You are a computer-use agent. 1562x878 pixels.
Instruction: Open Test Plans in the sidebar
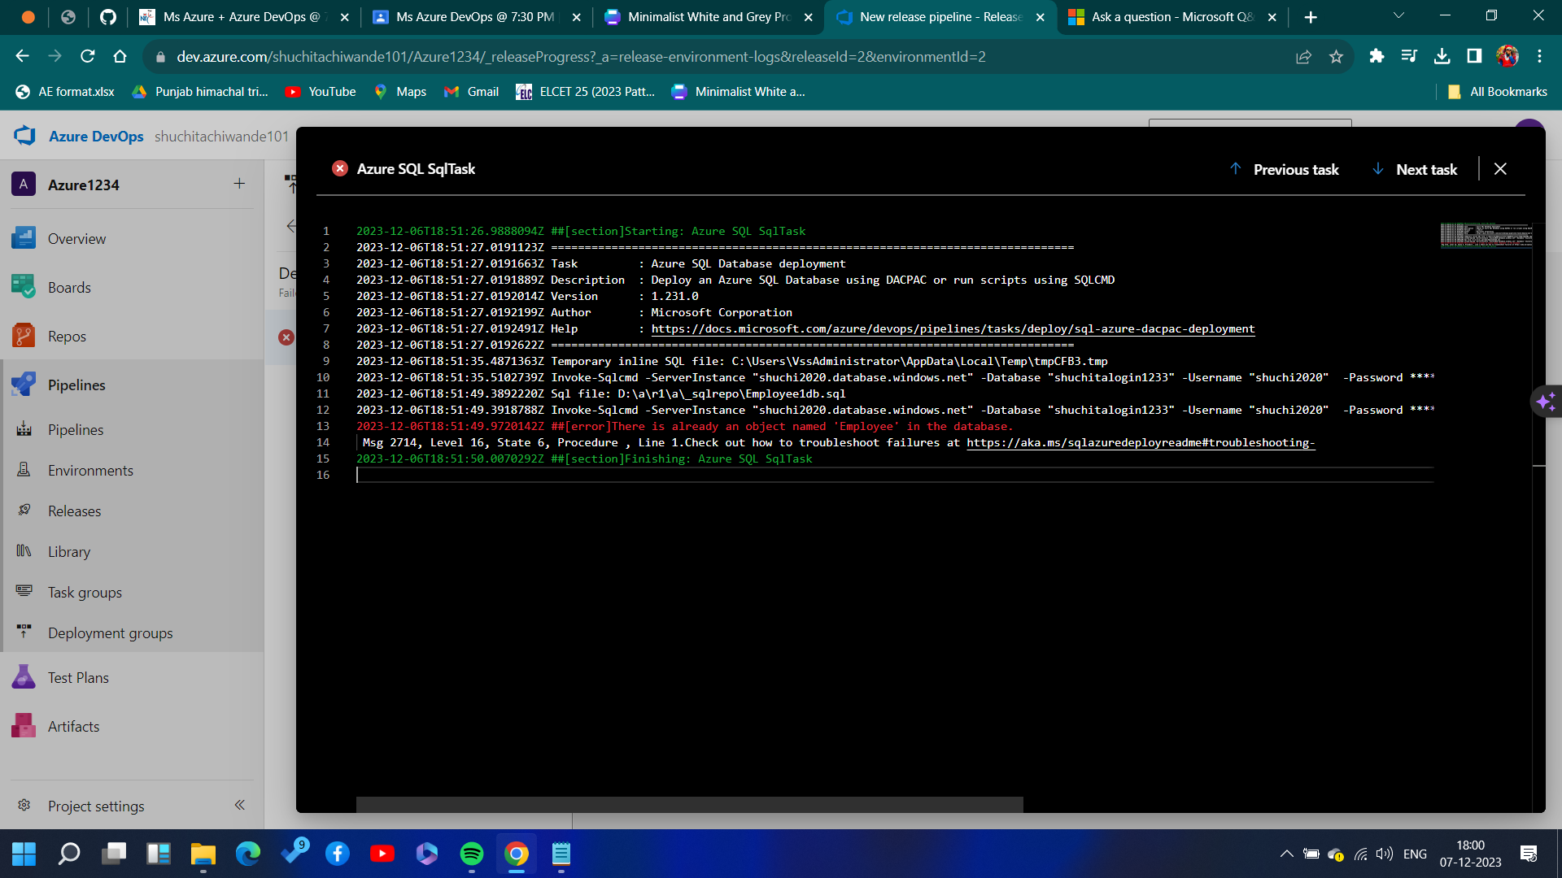click(x=78, y=677)
